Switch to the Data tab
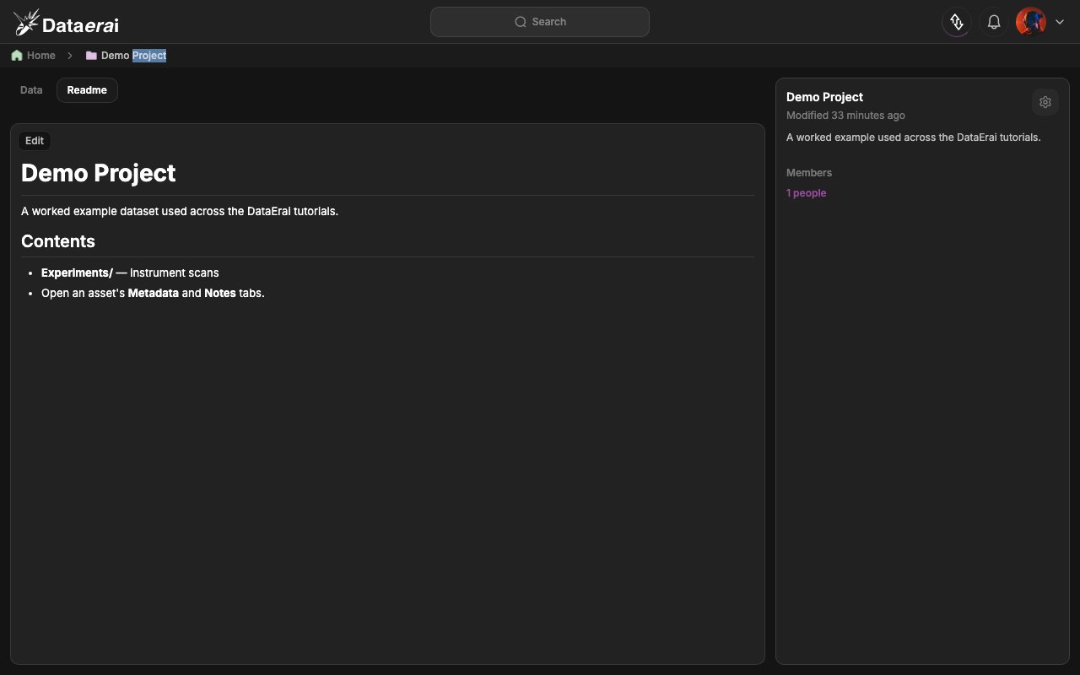 (x=31, y=90)
